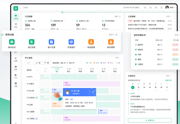Open the user profile dropdown 李艳
The image size is (180, 124).
click(170, 8)
